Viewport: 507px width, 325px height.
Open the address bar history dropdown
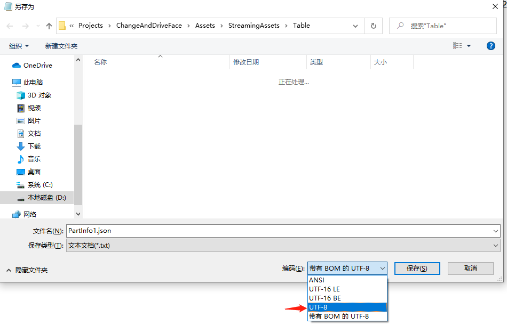coord(355,26)
